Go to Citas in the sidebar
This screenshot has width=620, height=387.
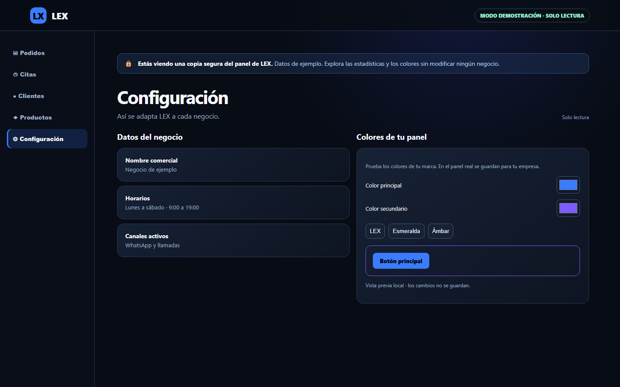(x=47, y=74)
